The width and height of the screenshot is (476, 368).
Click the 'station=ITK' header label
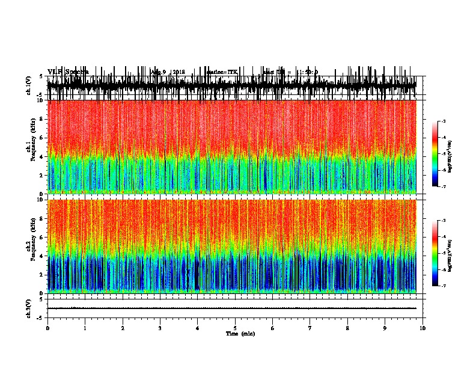(x=222, y=72)
